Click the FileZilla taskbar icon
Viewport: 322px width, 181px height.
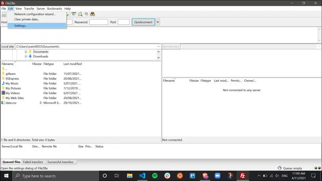[243, 176]
